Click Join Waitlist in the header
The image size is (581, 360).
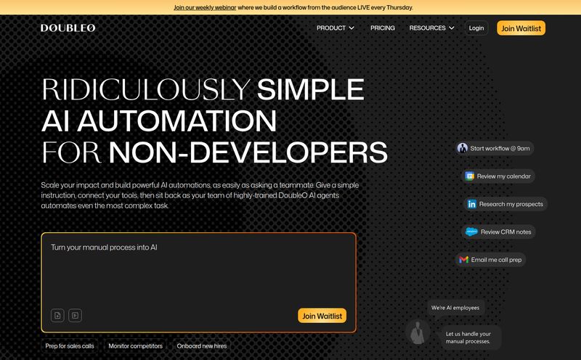(x=521, y=28)
